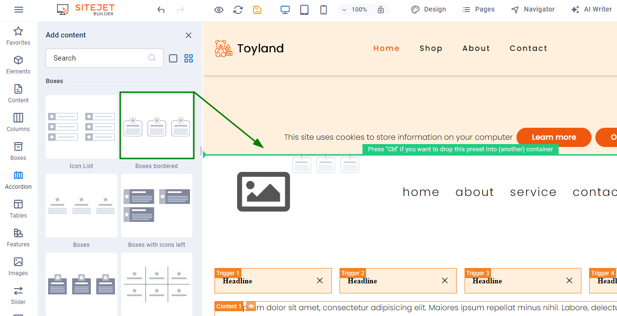Click the Toyland site title
Viewport: 617px width, 316px height.
[x=261, y=49]
